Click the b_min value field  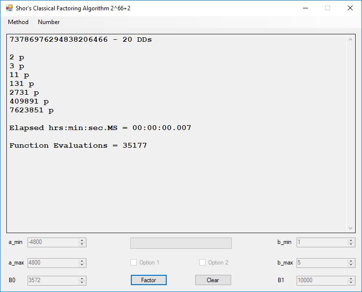pyautogui.click(x=322, y=242)
